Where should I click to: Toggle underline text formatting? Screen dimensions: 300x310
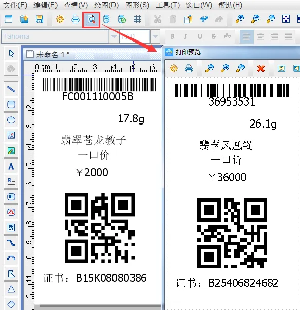[x=200, y=36]
